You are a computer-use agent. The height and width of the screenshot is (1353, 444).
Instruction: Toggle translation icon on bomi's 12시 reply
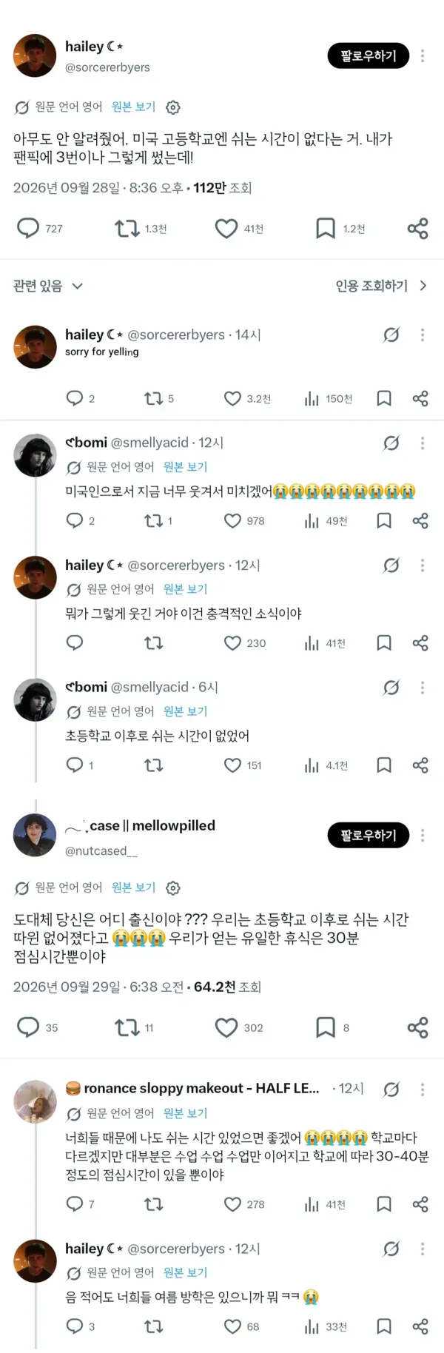391,443
